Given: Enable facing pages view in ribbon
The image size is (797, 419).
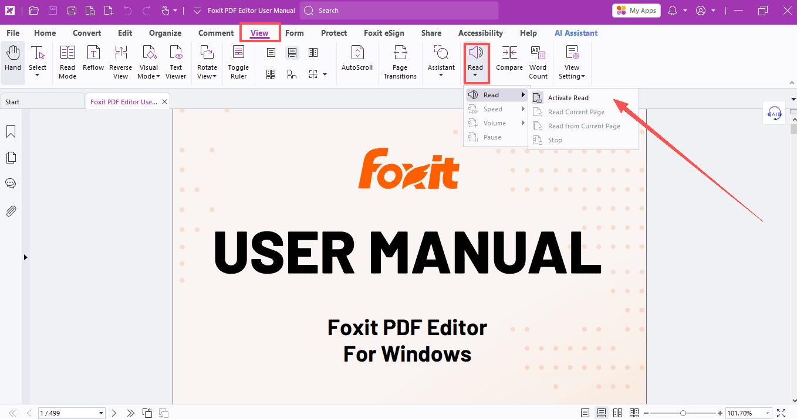Looking at the screenshot, I should click(x=313, y=53).
